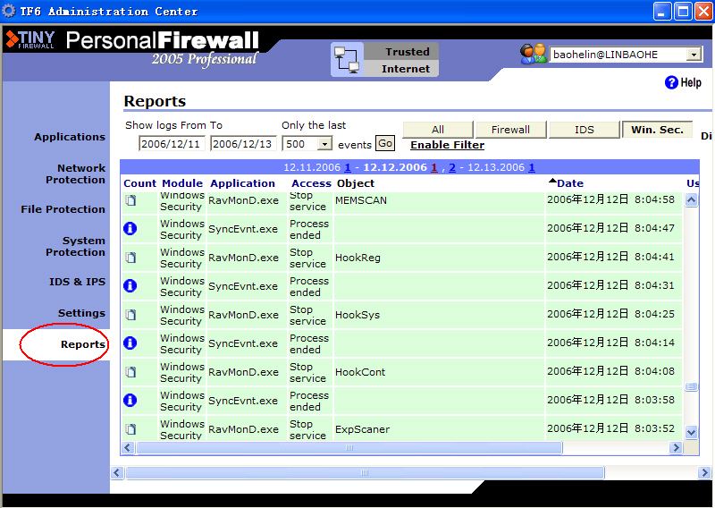Open IDS & IPS section

(77, 282)
